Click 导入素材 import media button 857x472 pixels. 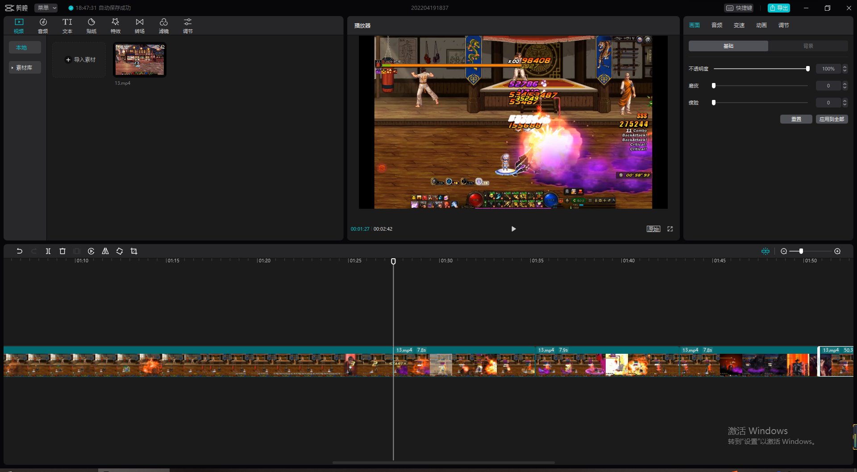[x=79, y=60]
